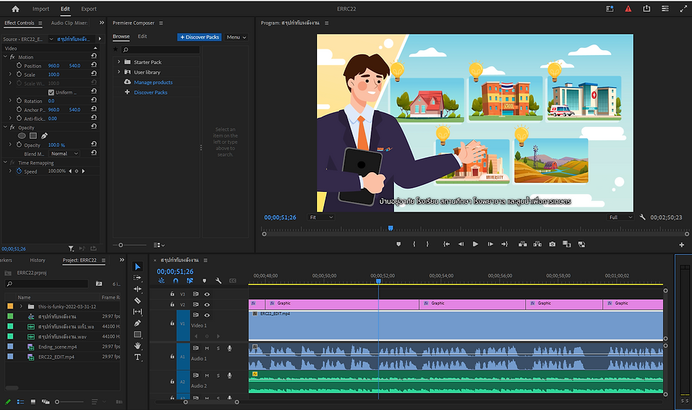Reset the Position parameter

(94, 66)
